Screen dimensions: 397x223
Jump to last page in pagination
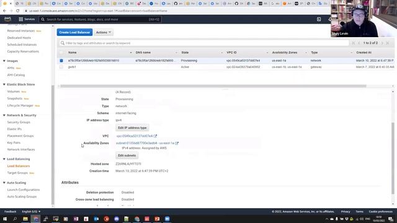click(388, 43)
